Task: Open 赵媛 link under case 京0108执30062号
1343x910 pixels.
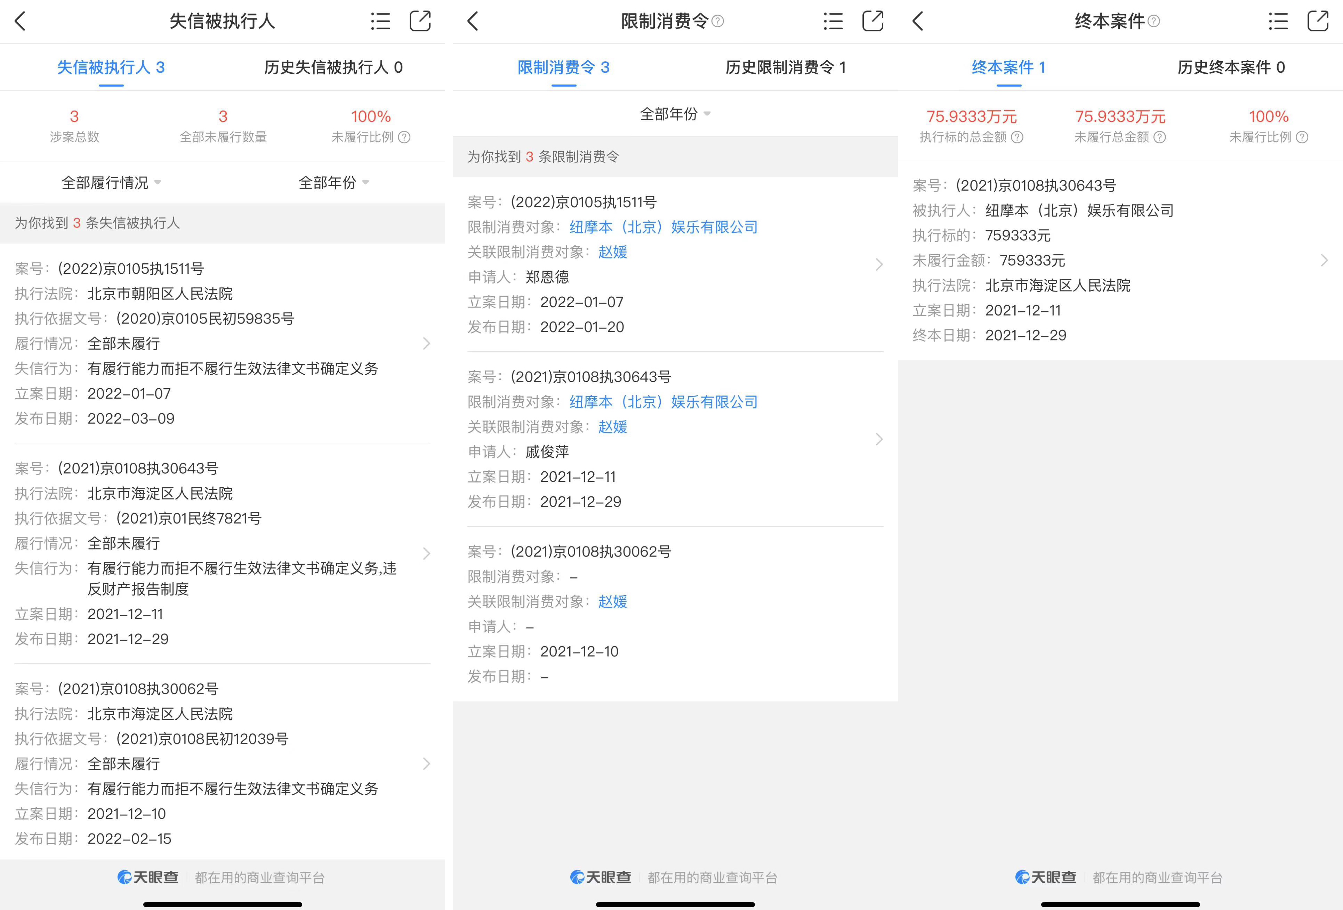Action: [x=612, y=601]
